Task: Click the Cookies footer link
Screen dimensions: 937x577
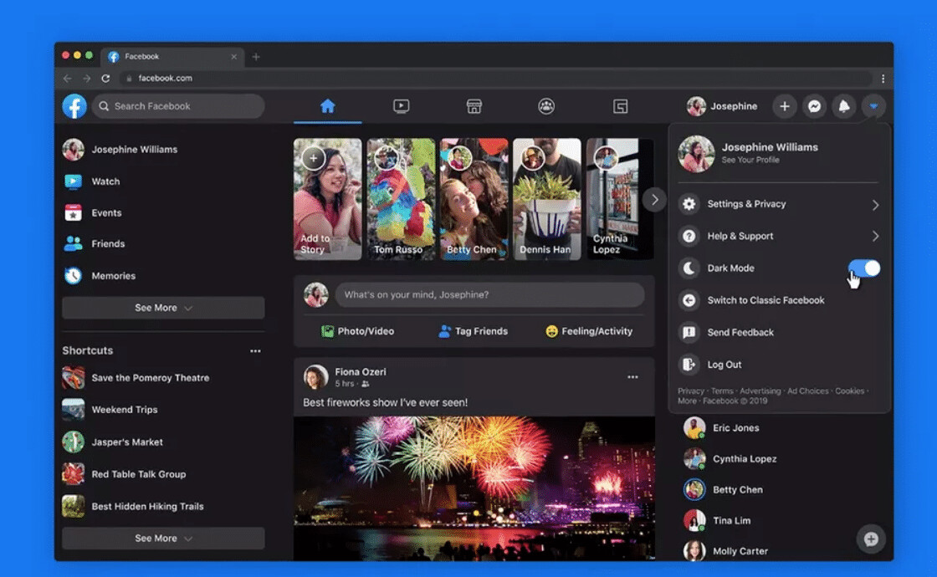Action: point(849,391)
